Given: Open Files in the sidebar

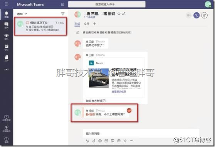Looking at the screenshot, I should [7, 58].
